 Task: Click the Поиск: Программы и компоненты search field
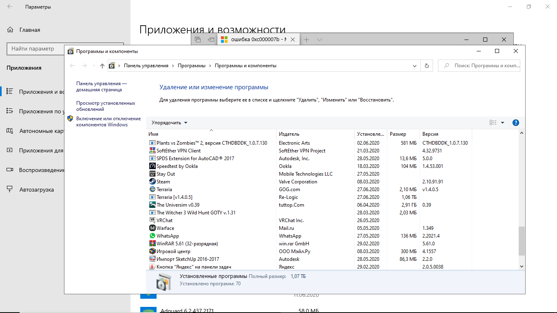click(479, 66)
